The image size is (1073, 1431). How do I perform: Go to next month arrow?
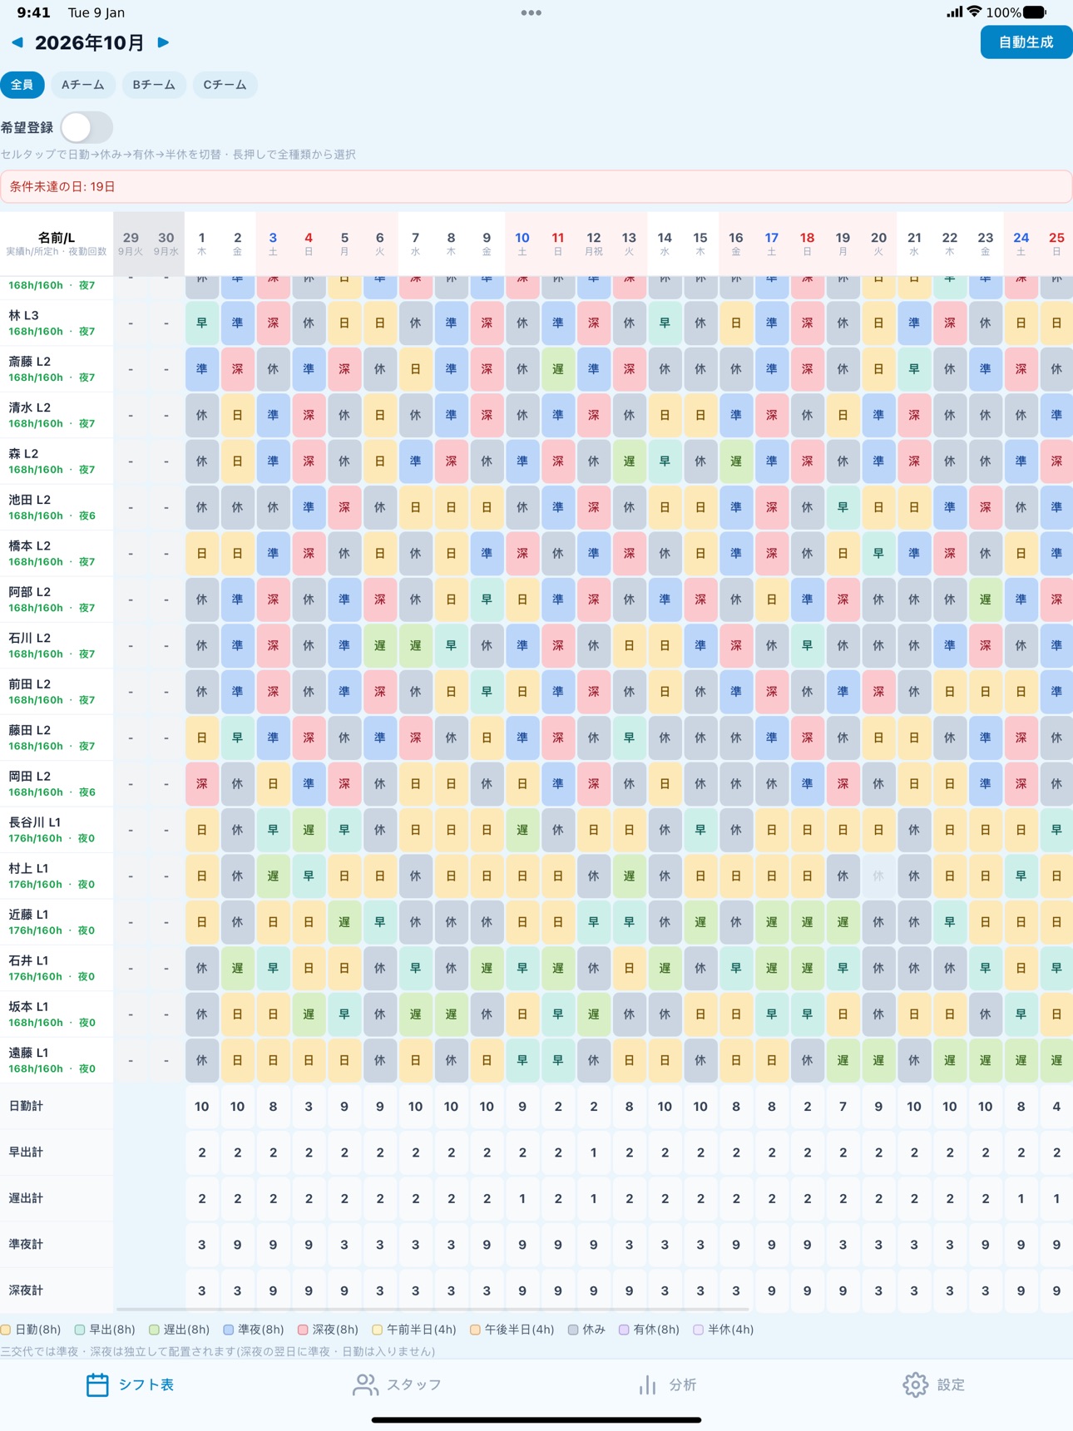pyautogui.click(x=164, y=42)
